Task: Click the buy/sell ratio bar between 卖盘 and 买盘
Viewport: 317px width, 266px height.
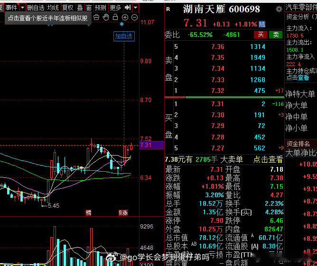Action: click(224, 97)
